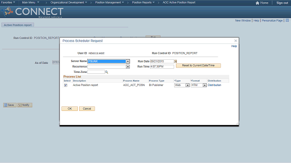Expand Position Management breadcrumb menu

[110, 2]
